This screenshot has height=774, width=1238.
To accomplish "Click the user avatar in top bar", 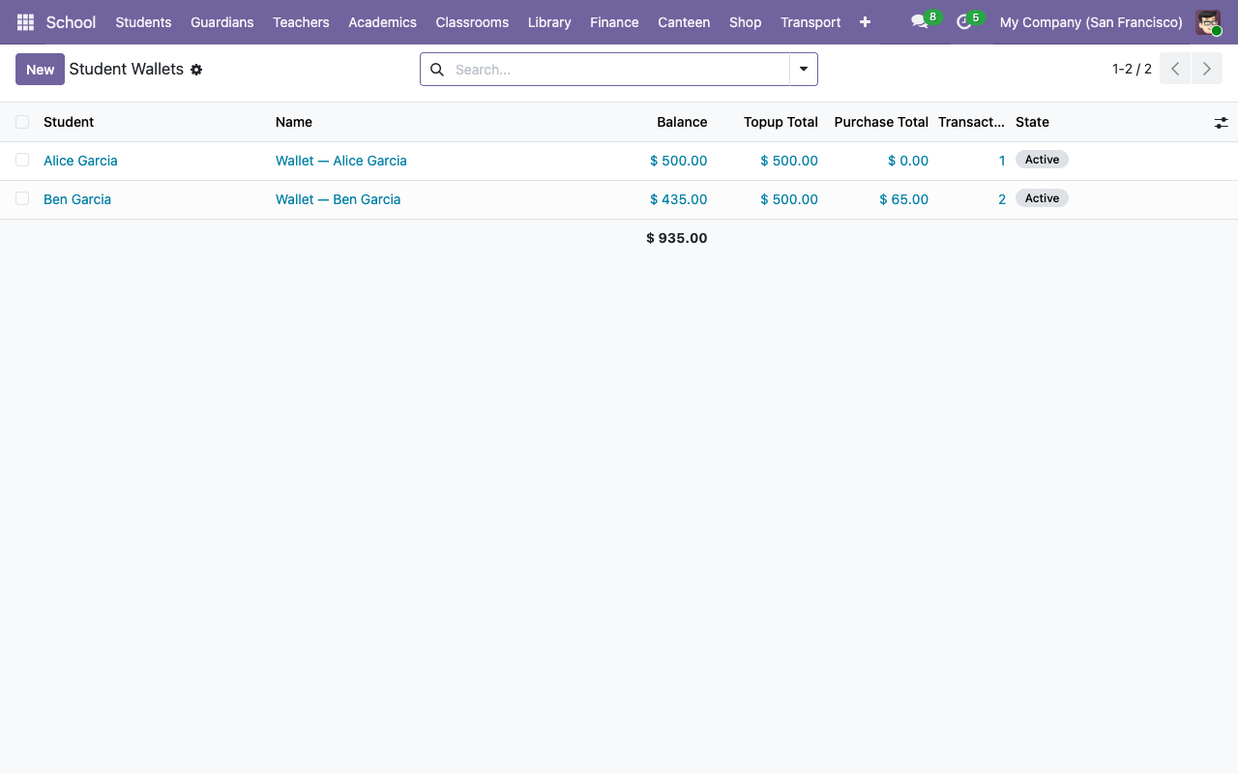I will [1208, 22].
